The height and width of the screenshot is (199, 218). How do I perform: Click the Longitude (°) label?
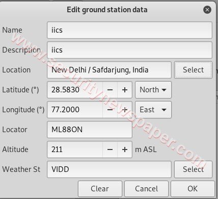23,110
